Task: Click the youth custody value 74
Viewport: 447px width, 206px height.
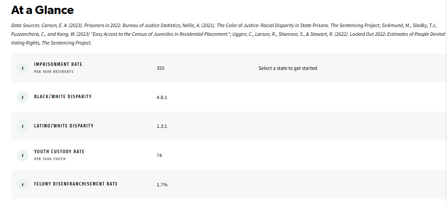Action: coord(159,155)
